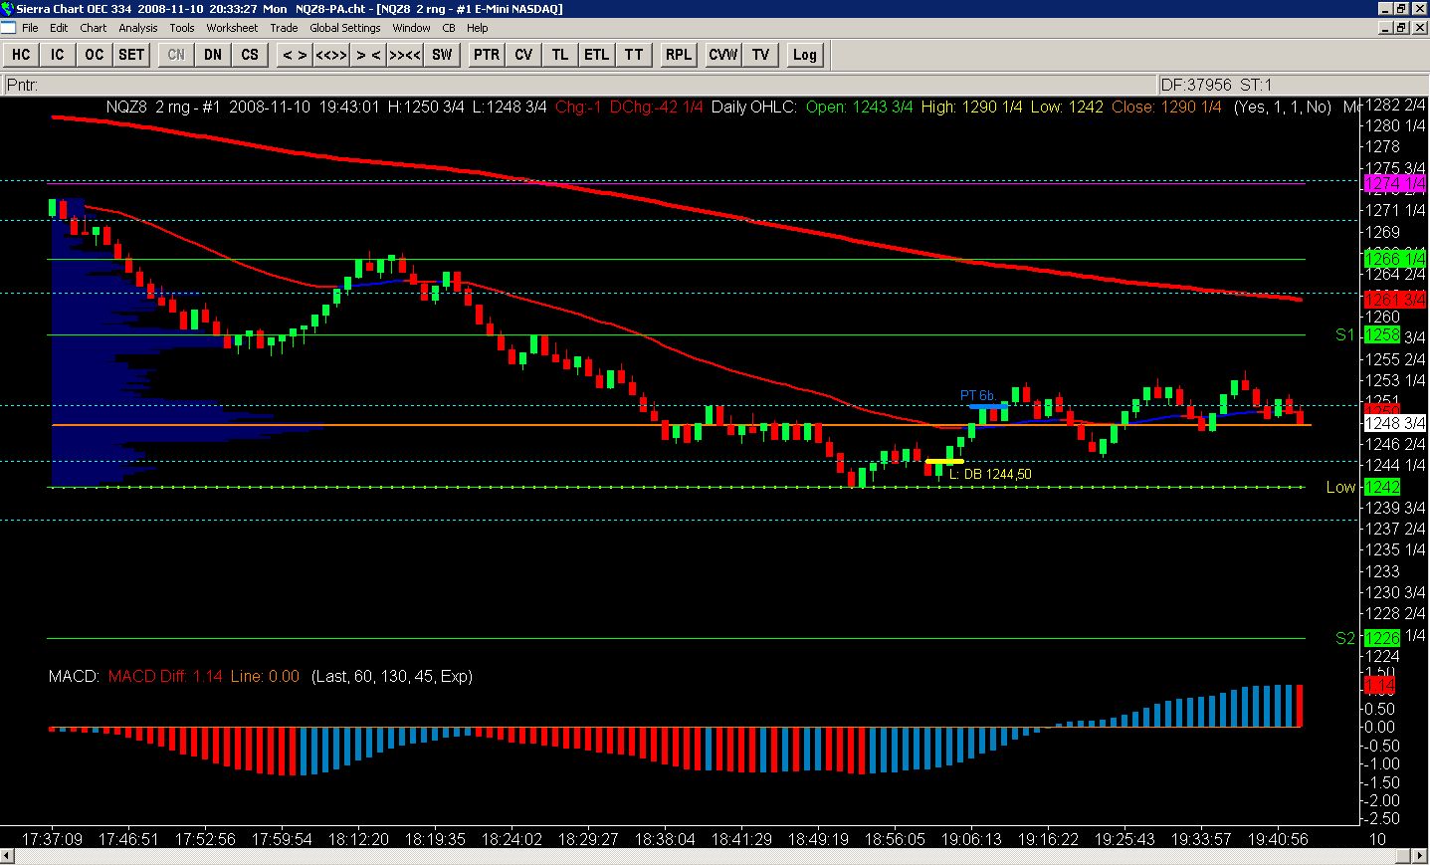Open the Global Settings menu

coord(344,28)
